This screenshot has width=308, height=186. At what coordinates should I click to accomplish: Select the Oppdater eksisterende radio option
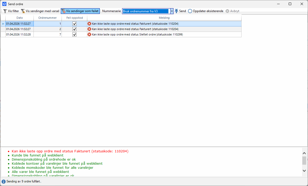click(190, 11)
